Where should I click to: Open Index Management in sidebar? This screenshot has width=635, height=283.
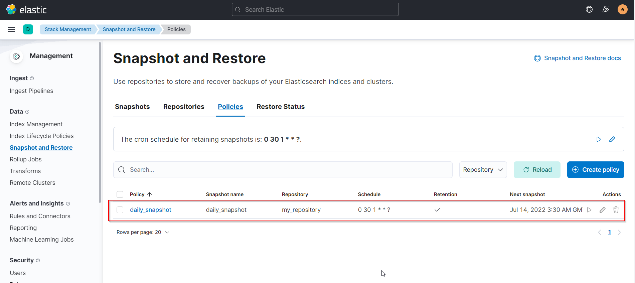coord(36,124)
